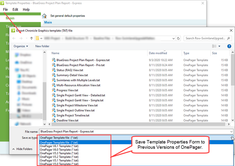The height and width of the screenshot is (166, 235).
Task: Choose OnePager Template file (*.tat) highlighted option
Action: coord(136,142)
